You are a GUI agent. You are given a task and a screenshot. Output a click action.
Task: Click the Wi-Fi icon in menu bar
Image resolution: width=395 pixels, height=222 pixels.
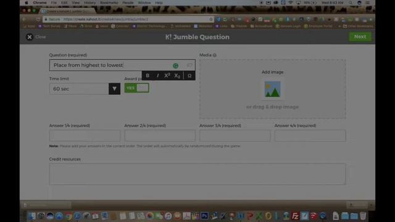click(291, 2)
